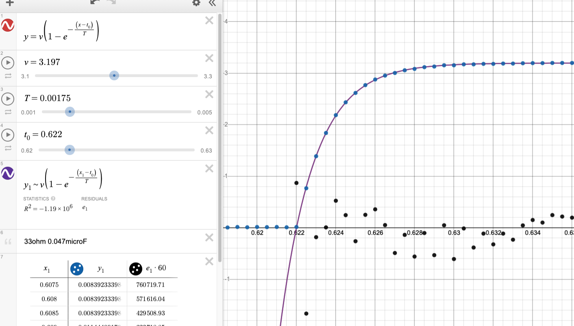Select table cell 429508.93

point(150,313)
